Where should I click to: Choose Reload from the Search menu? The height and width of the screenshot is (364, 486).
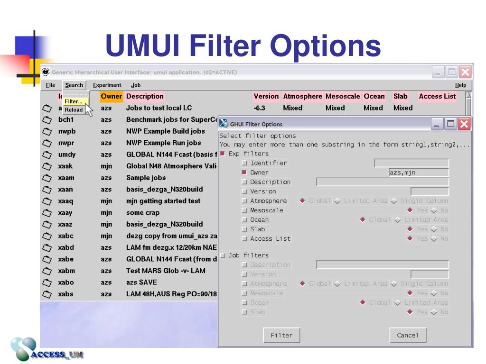click(x=74, y=110)
